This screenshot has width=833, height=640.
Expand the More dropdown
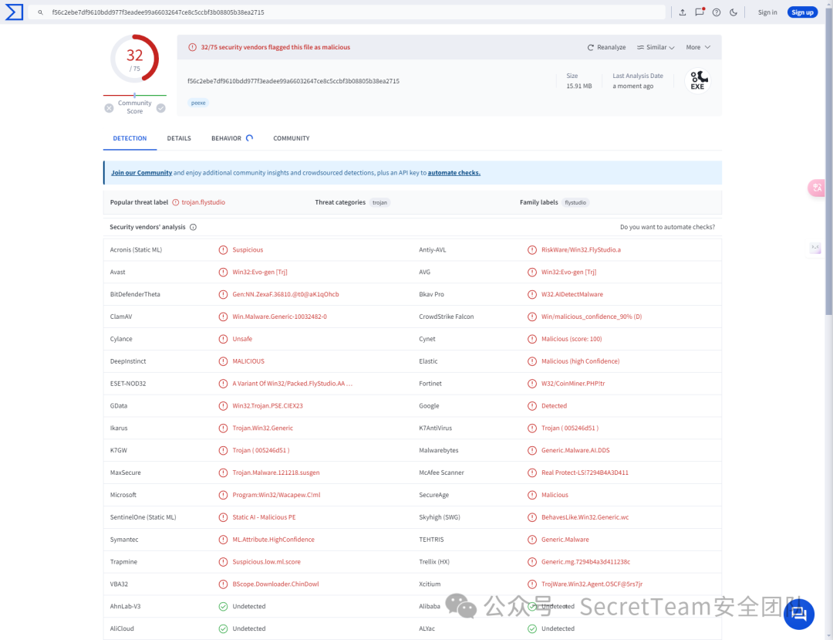(x=698, y=47)
